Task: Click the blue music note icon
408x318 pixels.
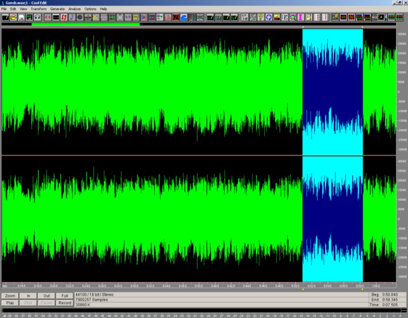Action: click(72, 17)
